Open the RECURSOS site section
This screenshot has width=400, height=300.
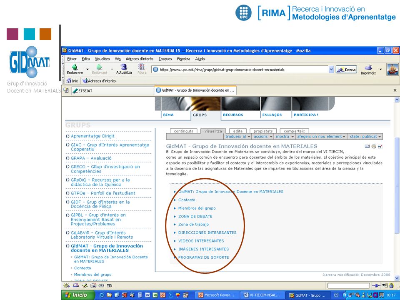click(x=233, y=115)
